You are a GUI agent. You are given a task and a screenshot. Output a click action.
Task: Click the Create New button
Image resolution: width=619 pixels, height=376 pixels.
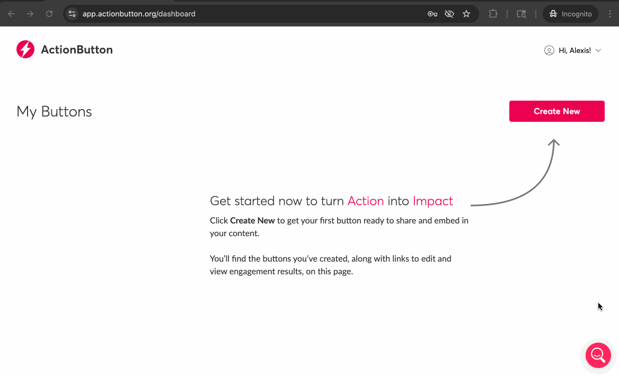556,111
